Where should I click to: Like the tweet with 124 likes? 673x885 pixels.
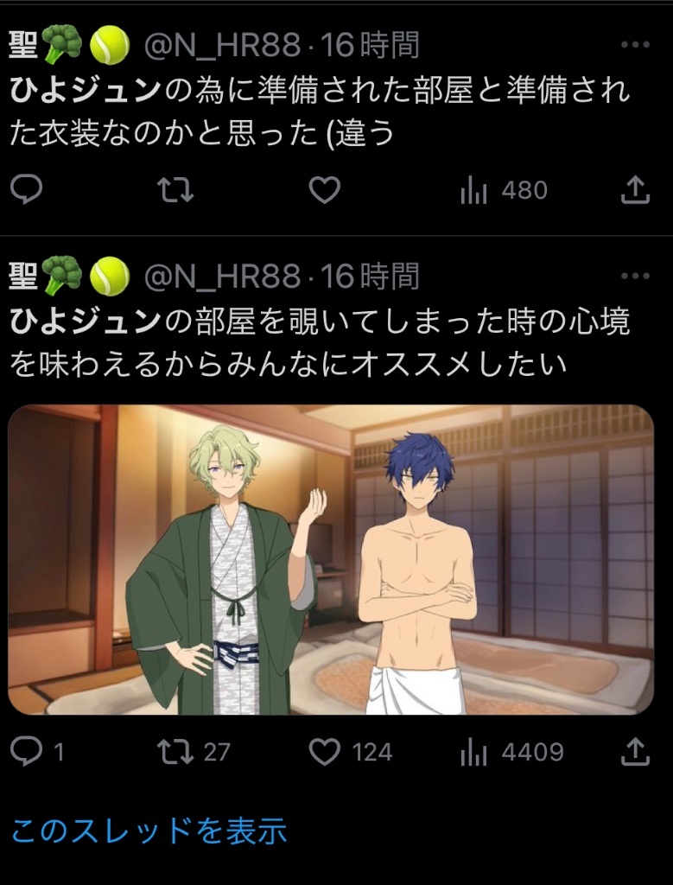tap(350, 752)
